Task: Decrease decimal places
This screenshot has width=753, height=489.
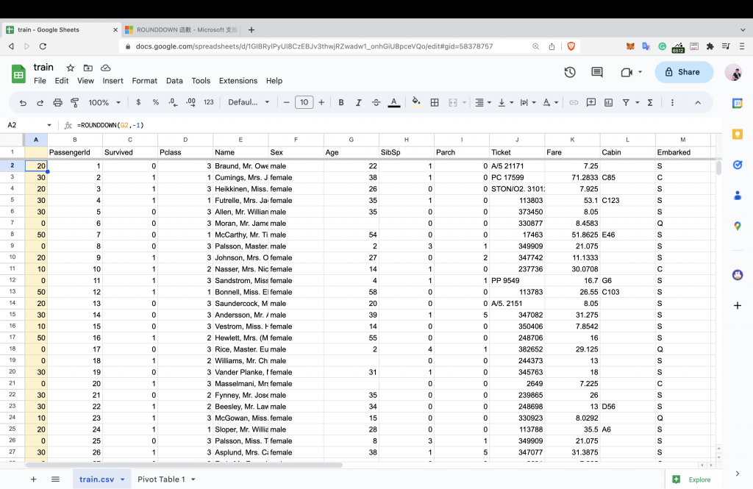Action: pos(173,102)
